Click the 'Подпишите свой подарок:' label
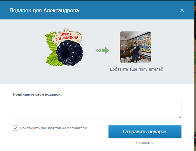Image resolution: width=196 pixels, height=151 pixels. coord(37,94)
